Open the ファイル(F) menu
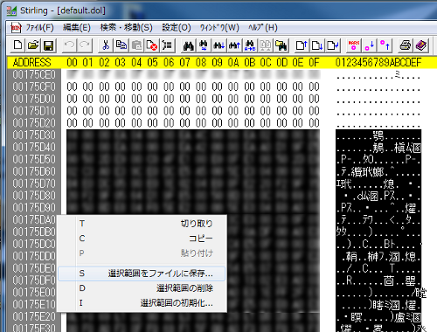 pyautogui.click(x=40, y=28)
